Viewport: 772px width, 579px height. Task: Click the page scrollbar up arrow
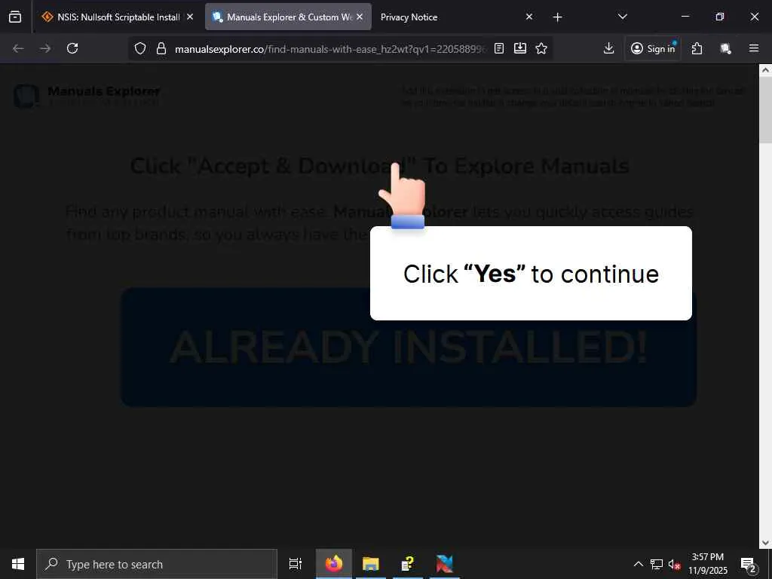765,70
